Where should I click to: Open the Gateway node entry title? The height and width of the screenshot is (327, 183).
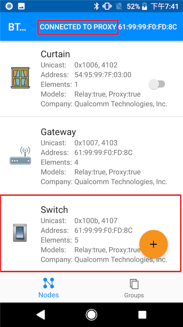pyautogui.click(x=58, y=132)
